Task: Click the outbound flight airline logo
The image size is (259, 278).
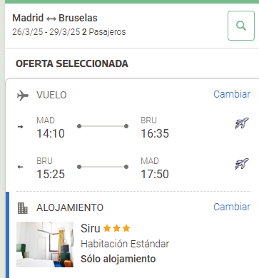Action: [x=242, y=123]
